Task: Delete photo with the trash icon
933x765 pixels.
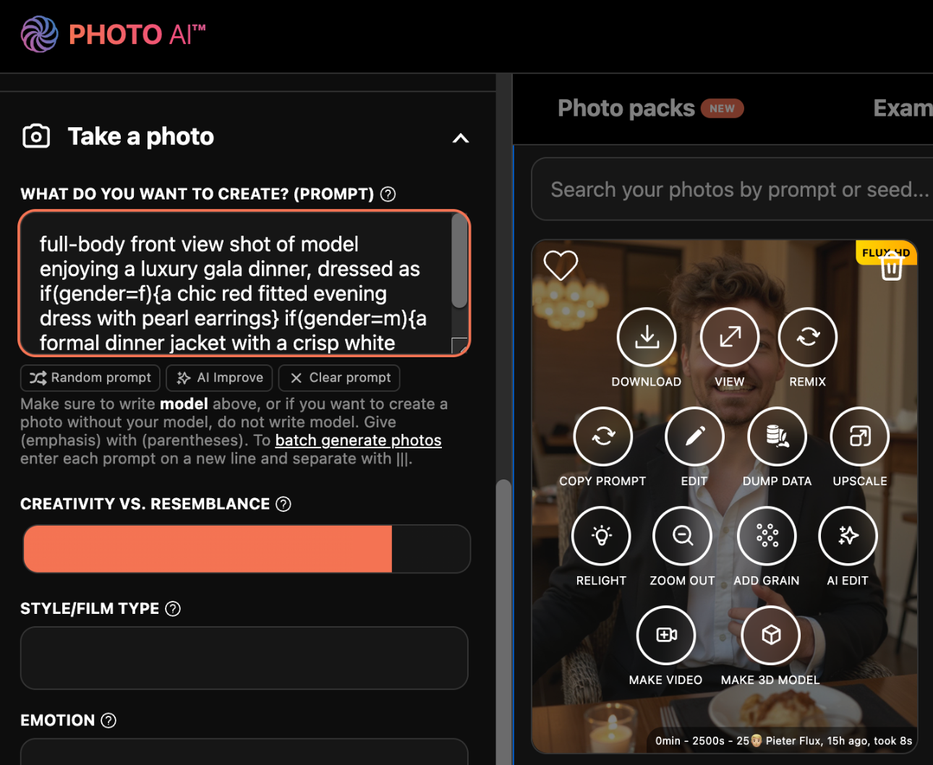Action: (x=892, y=268)
